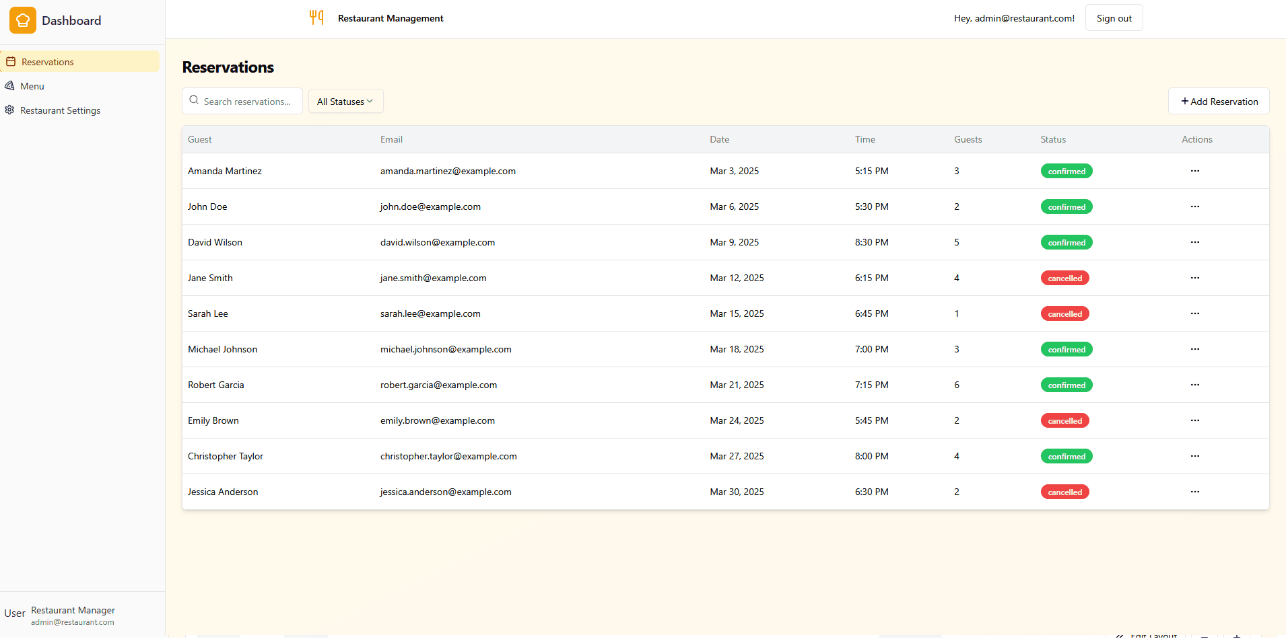This screenshot has width=1286, height=643.
Task: Open actions menu for Jessica Anderson
Action: click(1194, 492)
